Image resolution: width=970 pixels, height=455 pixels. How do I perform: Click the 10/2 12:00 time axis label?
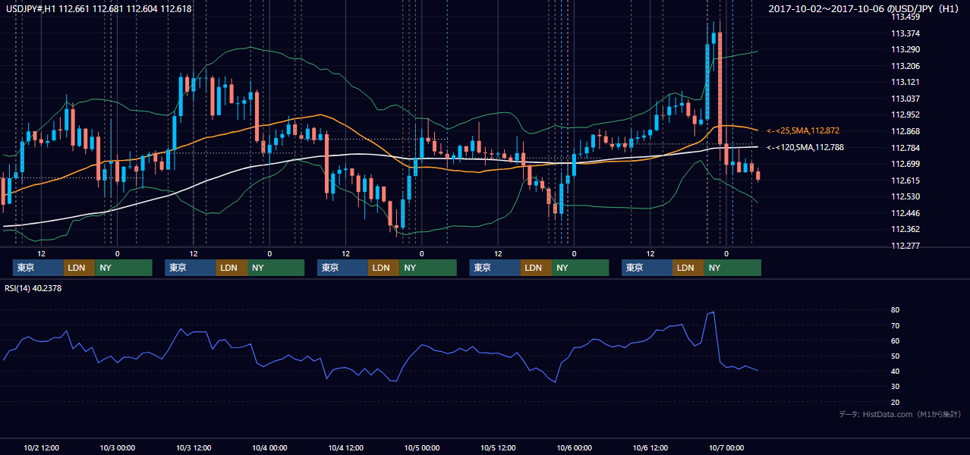coord(42,447)
